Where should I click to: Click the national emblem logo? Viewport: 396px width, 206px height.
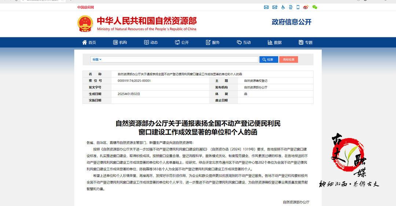tap(85, 24)
